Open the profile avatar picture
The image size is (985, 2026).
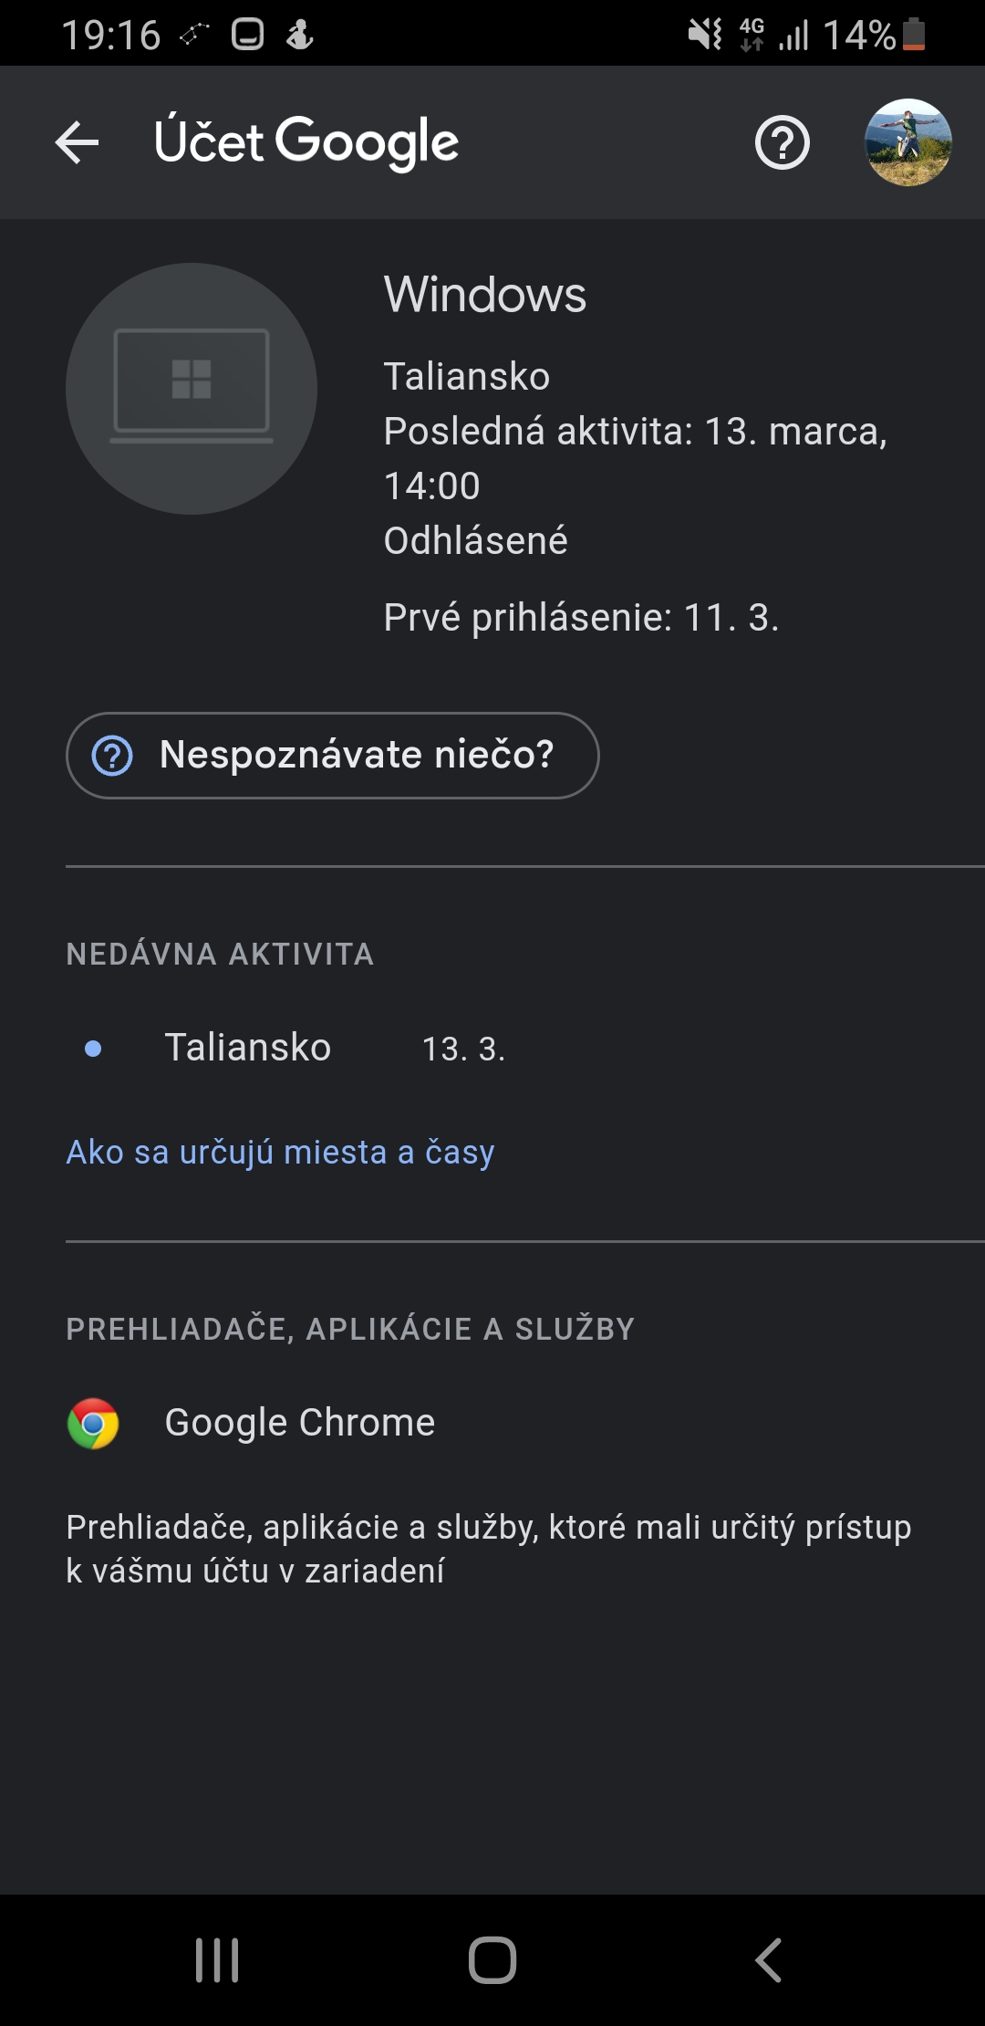coord(907,143)
